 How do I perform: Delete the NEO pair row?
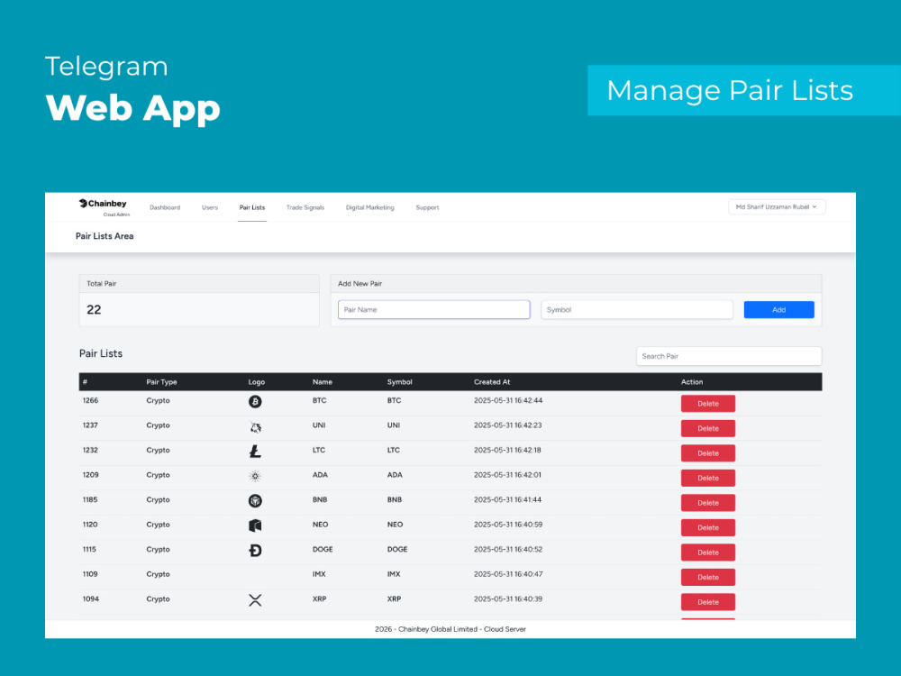pyautogui.click(x=708, y=527)
